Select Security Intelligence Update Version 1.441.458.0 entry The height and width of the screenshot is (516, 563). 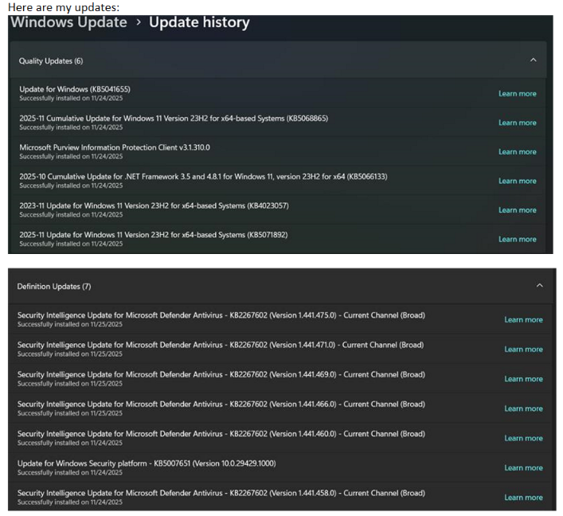pos(280,497)
